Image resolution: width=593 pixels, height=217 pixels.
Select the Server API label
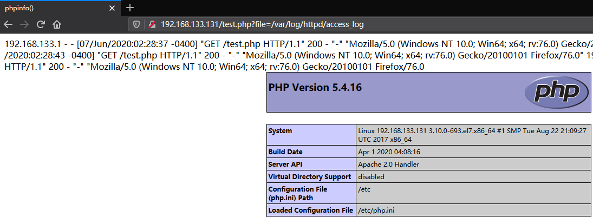(285, 165)
